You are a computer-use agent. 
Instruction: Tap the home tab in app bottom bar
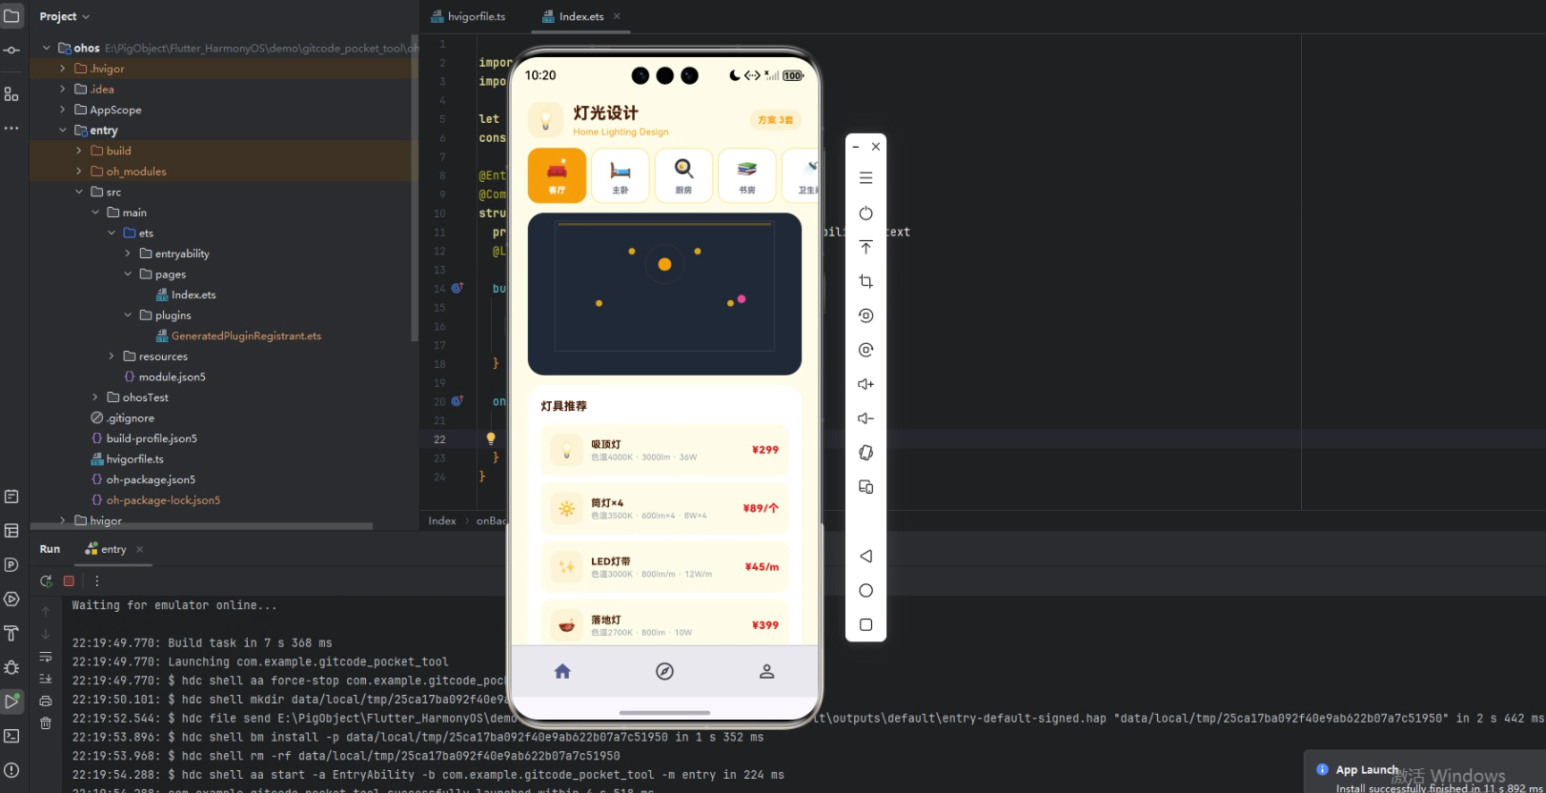click(562, 671)
